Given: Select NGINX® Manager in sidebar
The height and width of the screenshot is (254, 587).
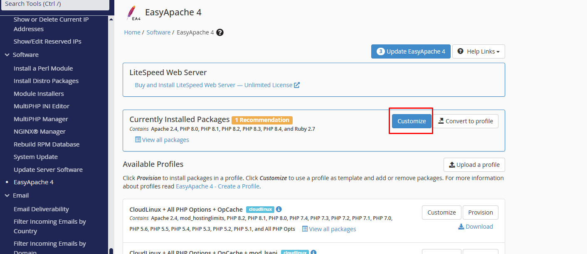Looking at the screenshot, I should 39,132.
